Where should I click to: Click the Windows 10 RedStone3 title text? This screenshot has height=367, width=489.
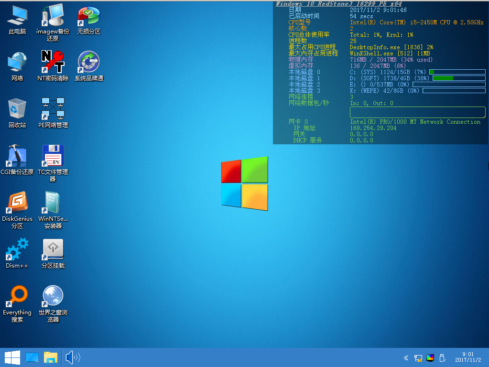(x=339, y=4)
